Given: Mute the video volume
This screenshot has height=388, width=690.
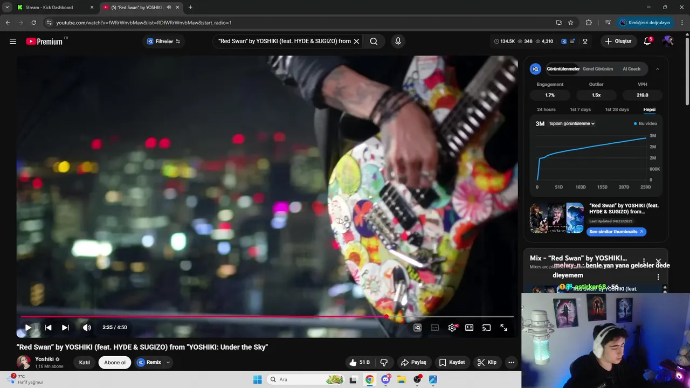Looking at the screenshot, I should pyautogui.click(x=87, y=328).
